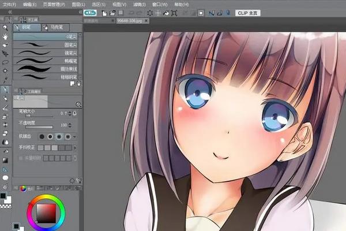Image resolution: width=346 pixels, height=231 pixels.
Task: Adjust opacity stepper arrows
Action: point(70,125)
